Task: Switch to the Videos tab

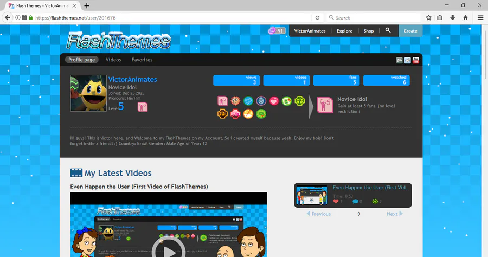Action: 113,60
